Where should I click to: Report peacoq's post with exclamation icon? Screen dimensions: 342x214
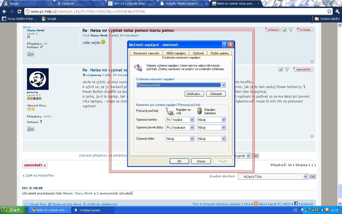click(x=287, y=69)
